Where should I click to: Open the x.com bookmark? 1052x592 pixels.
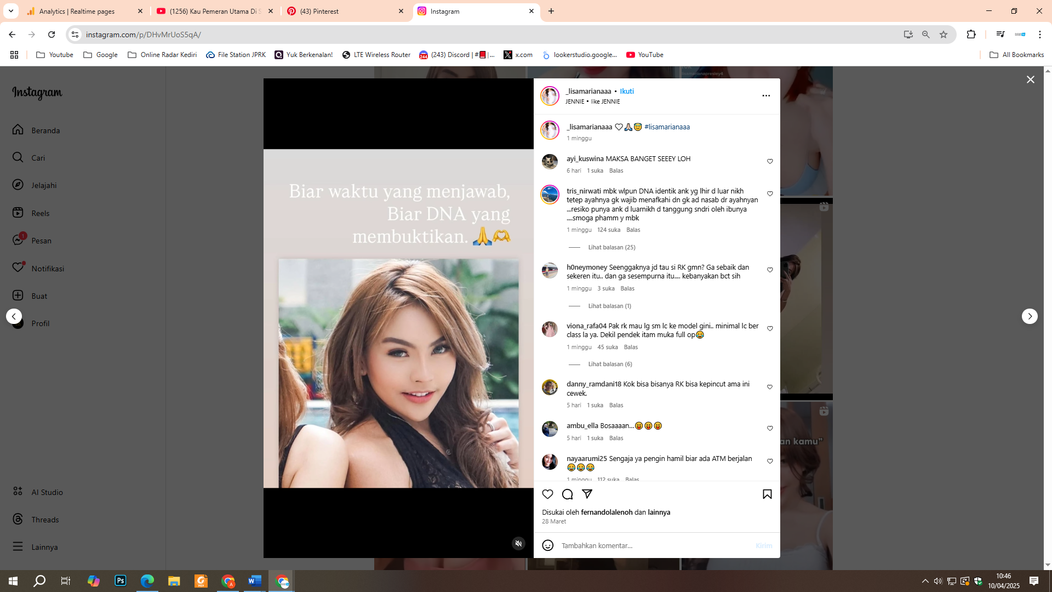(x=518, y=55)
